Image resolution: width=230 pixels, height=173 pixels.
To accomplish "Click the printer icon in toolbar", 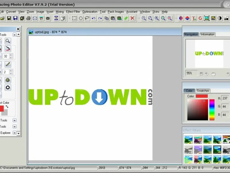I will [28, 18].
